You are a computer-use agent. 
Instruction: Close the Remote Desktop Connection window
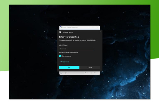(x=98, y=27)
